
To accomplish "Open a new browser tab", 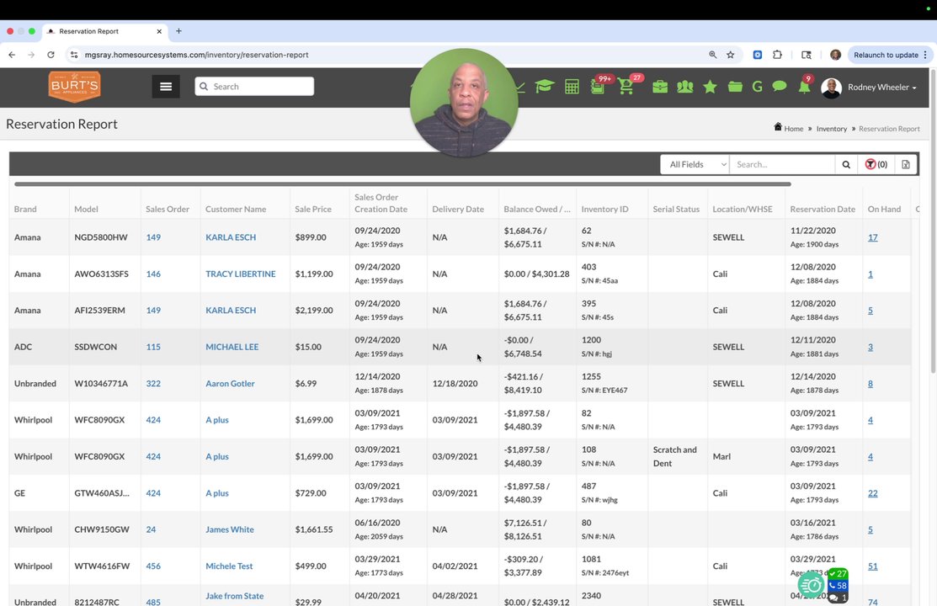I will (x=178, y=31).
